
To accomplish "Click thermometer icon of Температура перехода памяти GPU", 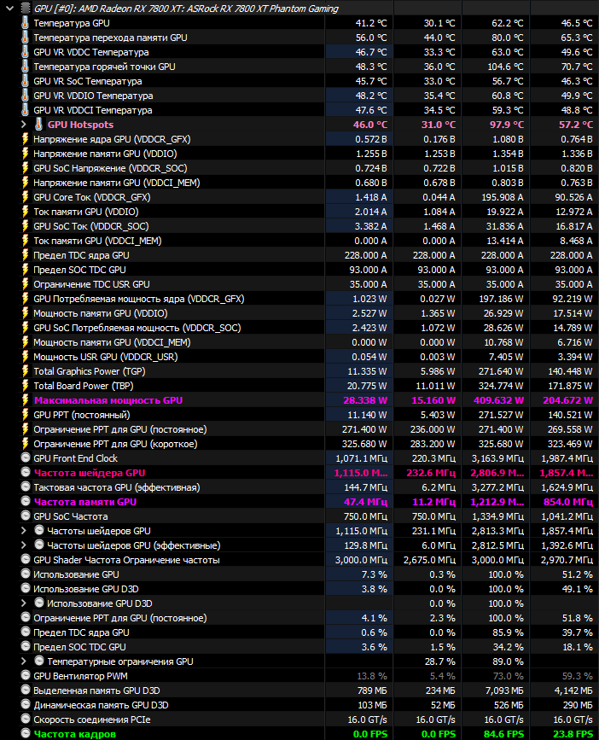I will pyautogui.click(x=26, y=38).
